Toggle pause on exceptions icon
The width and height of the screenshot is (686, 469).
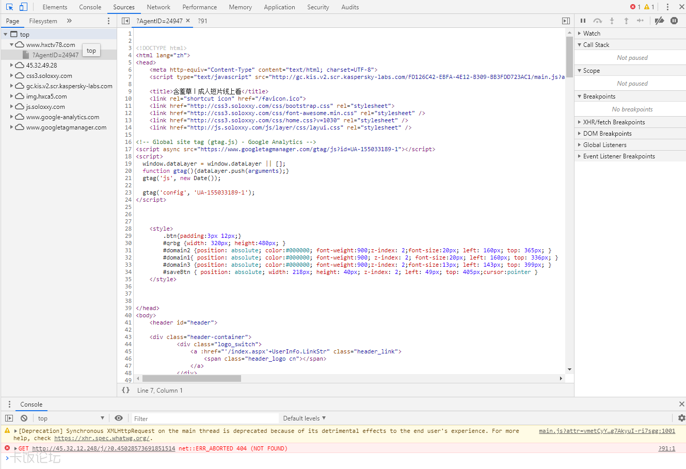click(674, 21)
